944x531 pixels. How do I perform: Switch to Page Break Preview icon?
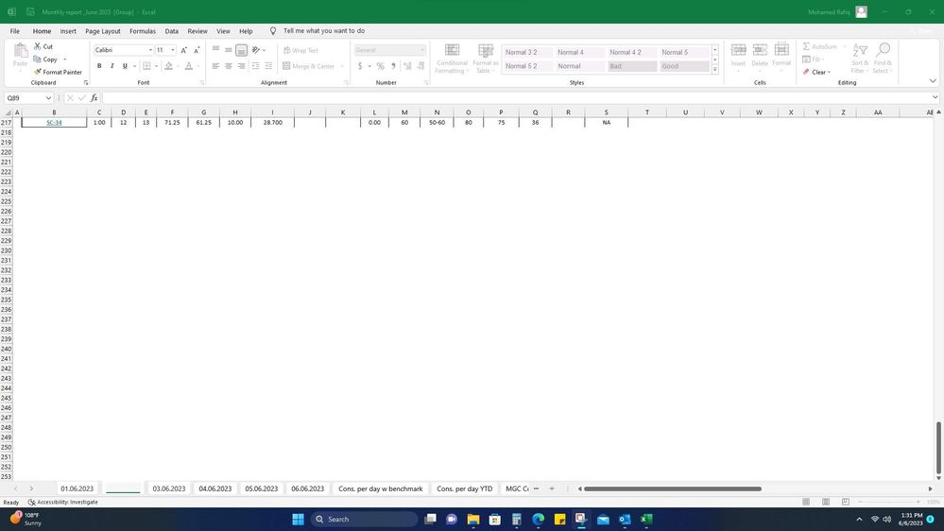point(846,502)
